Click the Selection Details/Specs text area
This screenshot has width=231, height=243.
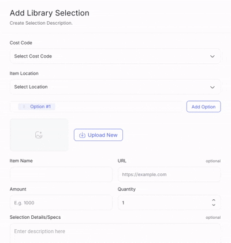point(115,233)
